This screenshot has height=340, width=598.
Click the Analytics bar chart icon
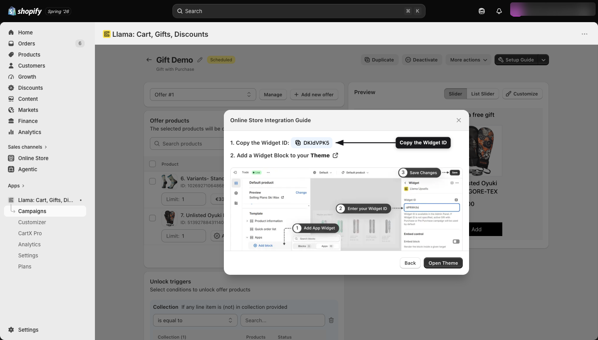pos(11,132)
